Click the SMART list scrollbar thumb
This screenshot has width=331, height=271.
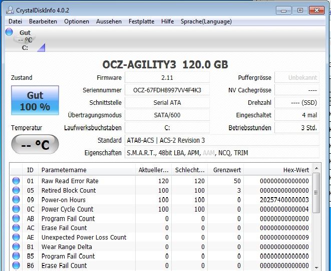coord(316,193)
